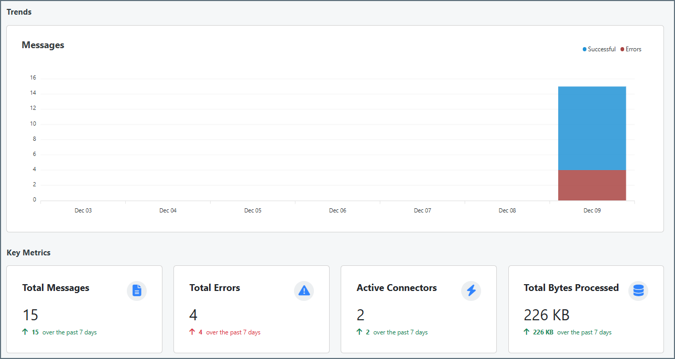Viewport: 675px width, 359px height.
Task: Click the warning triangle icon on Total Errors
Action: 304,291
